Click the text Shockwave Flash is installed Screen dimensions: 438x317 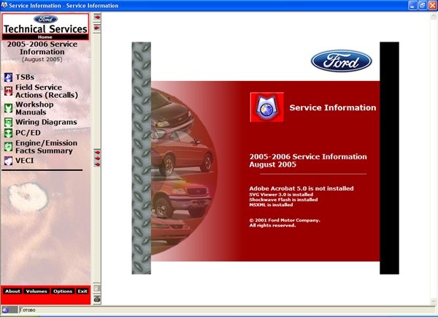pyautogui.click(x=283, y=199)
